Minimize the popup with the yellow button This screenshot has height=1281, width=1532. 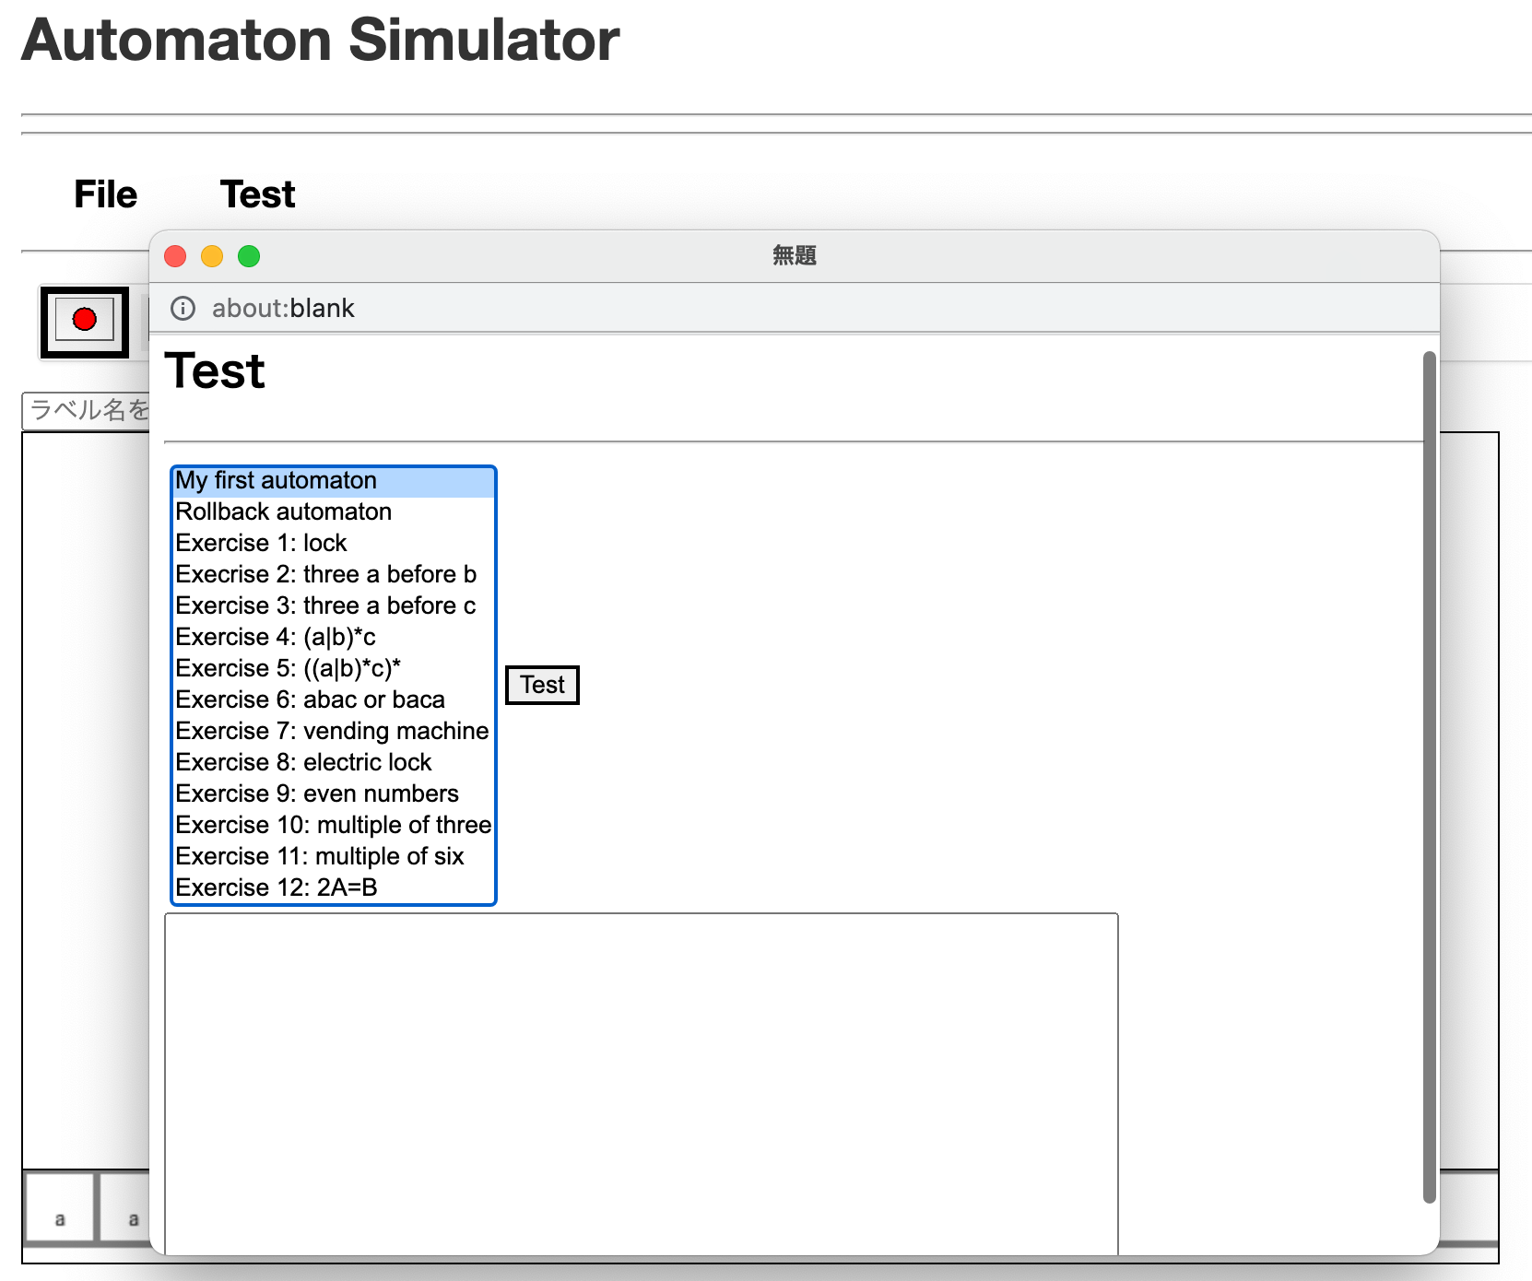212,256
